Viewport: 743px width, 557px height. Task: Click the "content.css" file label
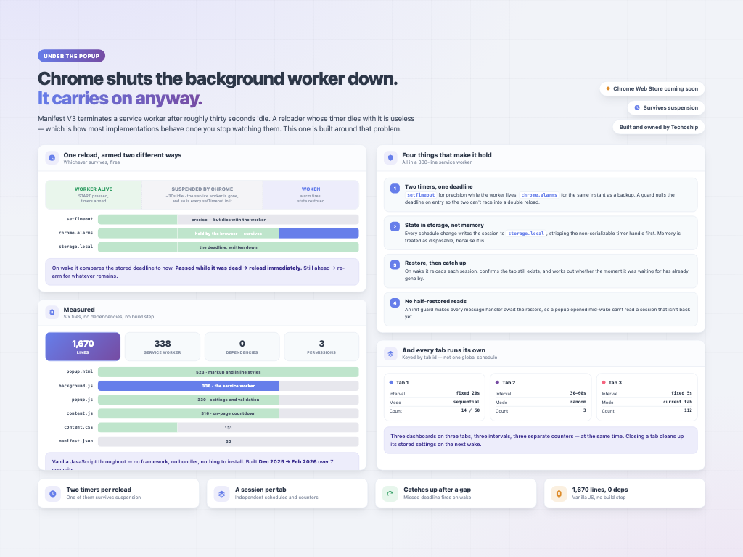tap(78, 427)
